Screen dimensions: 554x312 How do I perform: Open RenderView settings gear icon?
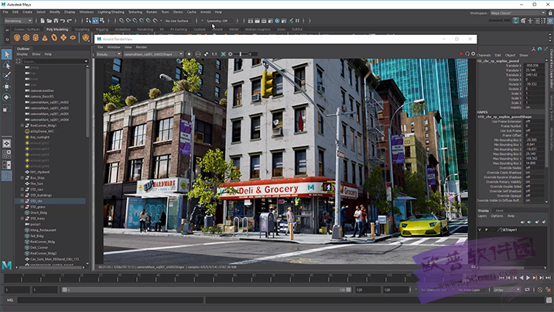tap(473, 53)
